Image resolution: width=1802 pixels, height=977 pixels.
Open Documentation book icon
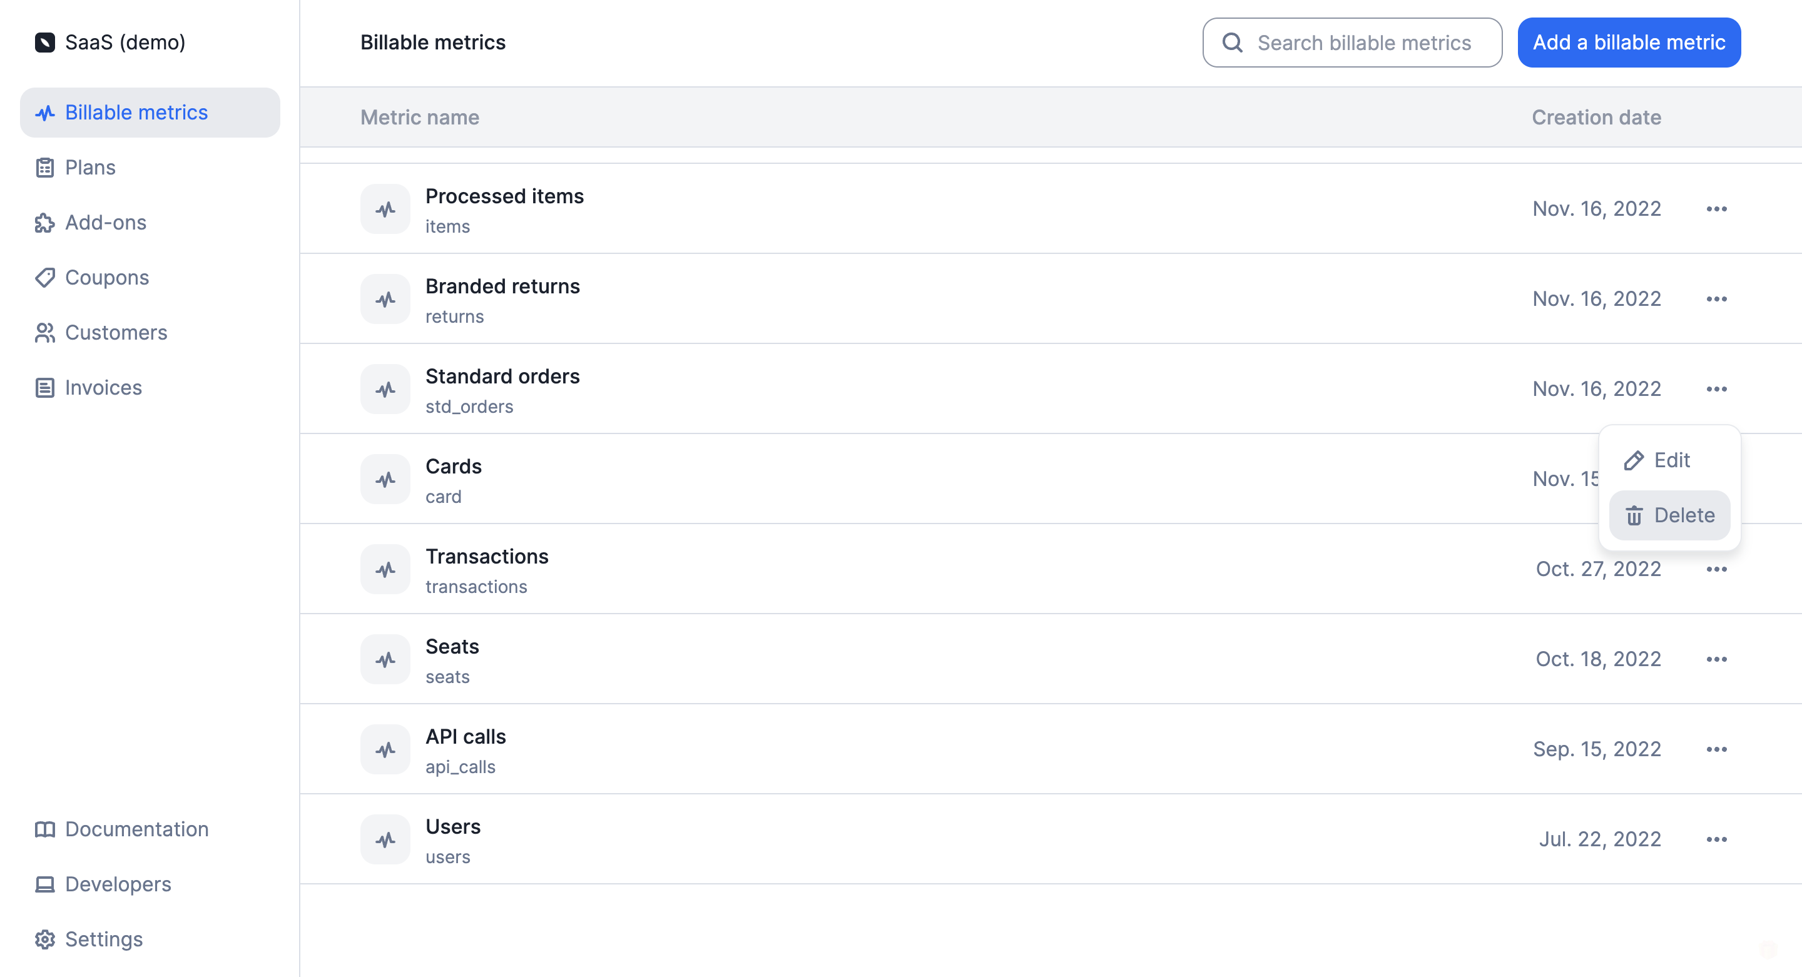pyautogui.click(x=45, y=829)
